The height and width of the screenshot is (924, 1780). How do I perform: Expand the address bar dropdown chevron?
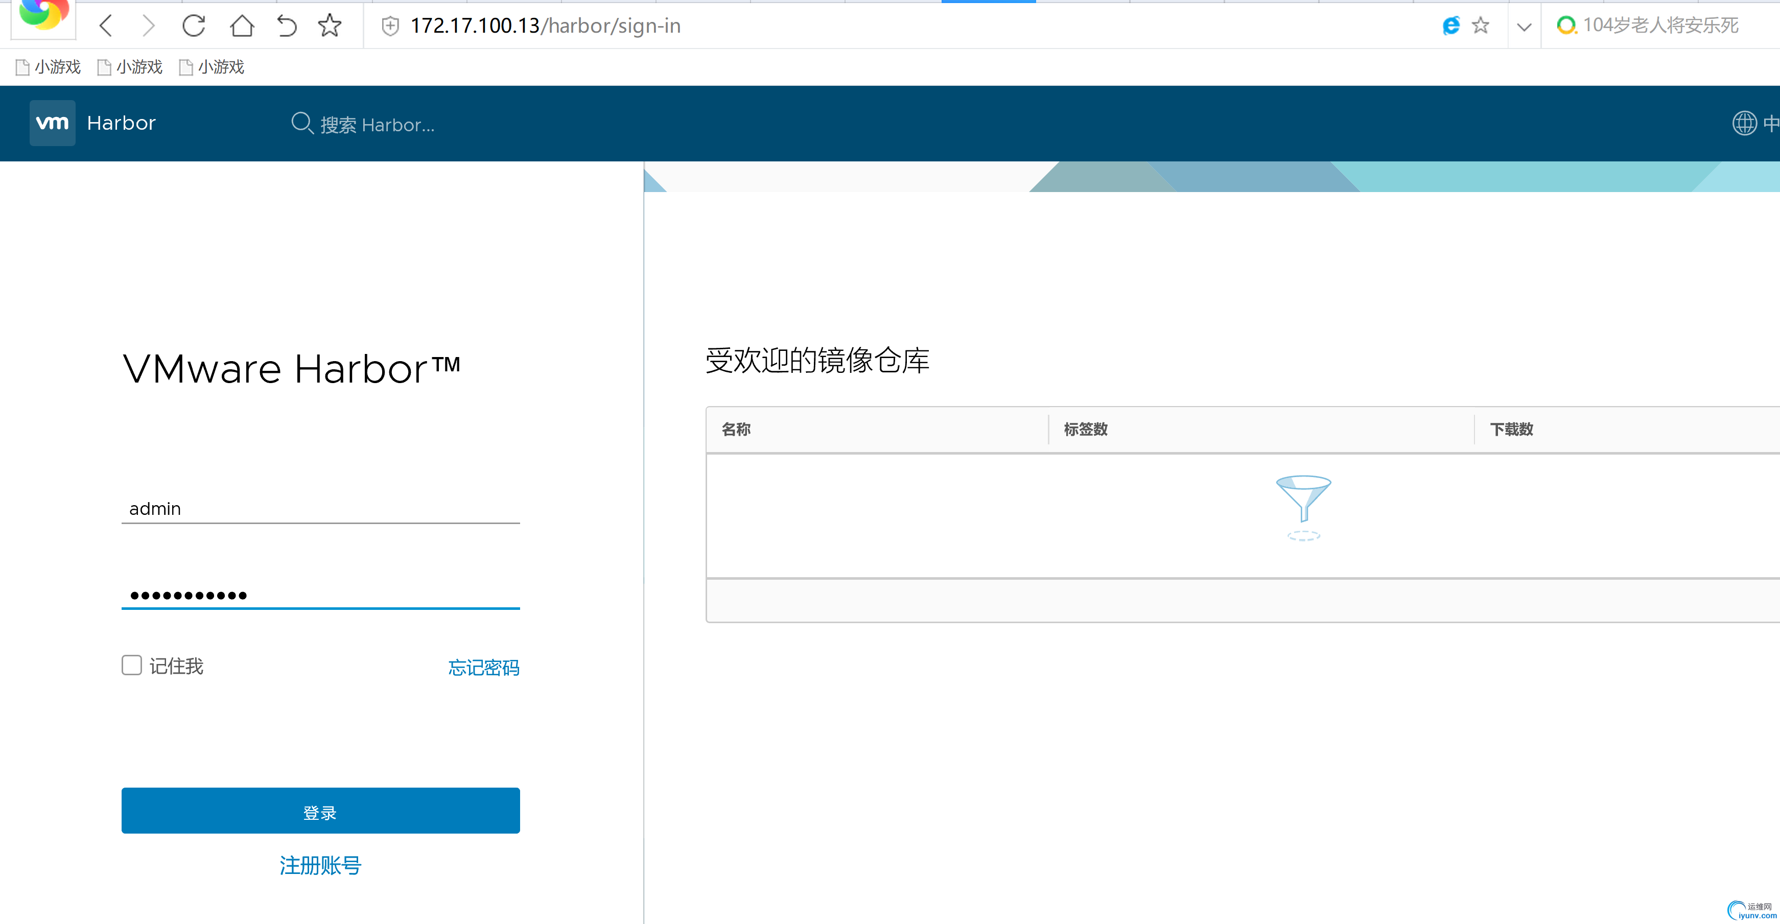[x=1524, y=27]
